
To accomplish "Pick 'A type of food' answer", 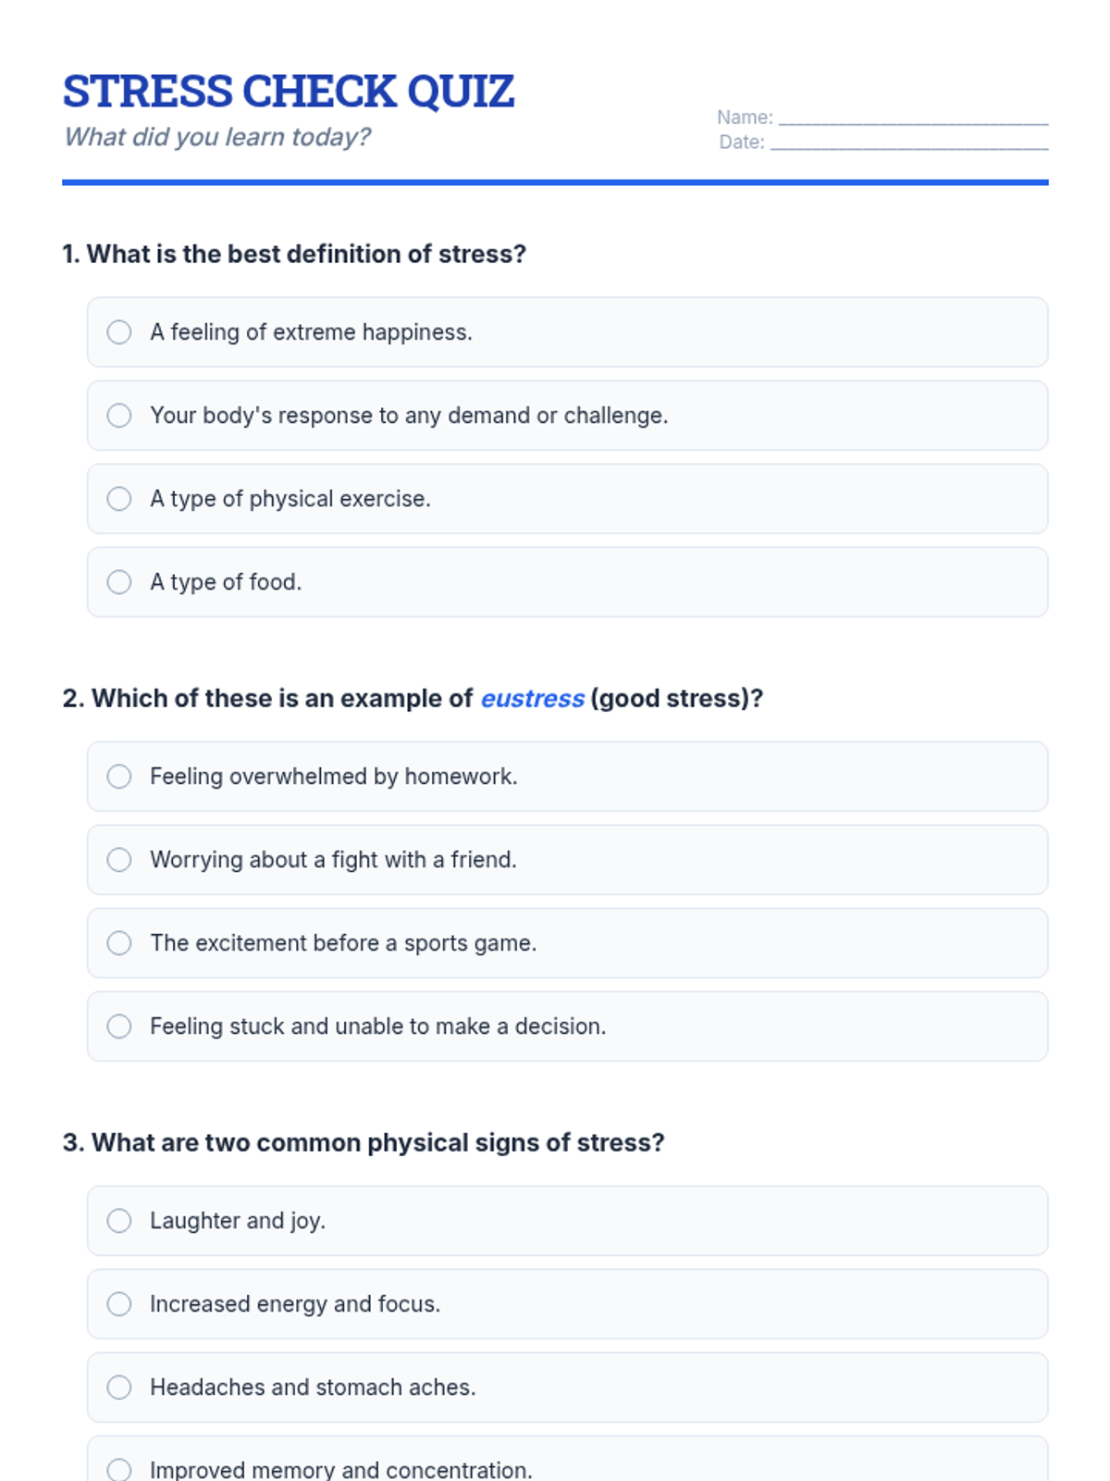I will 119,582.
